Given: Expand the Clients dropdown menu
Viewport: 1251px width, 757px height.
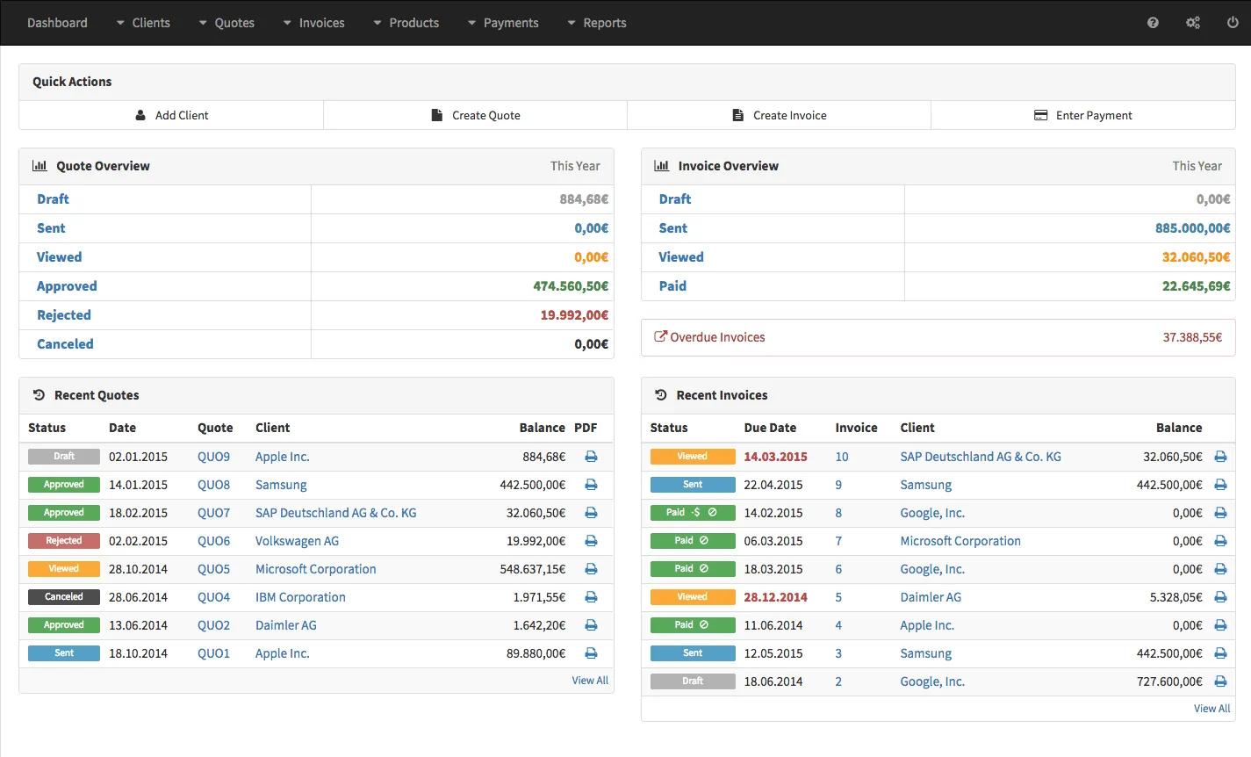Looking at the screenshot, I should tap(150, 23).
